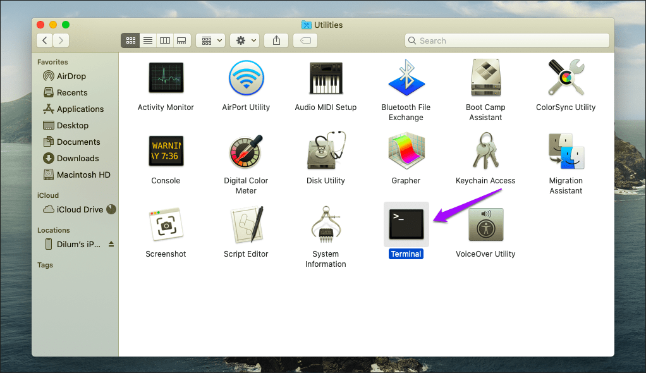Go to Applications in sidebar
This screenshot has height=373, width=646.
80,109
